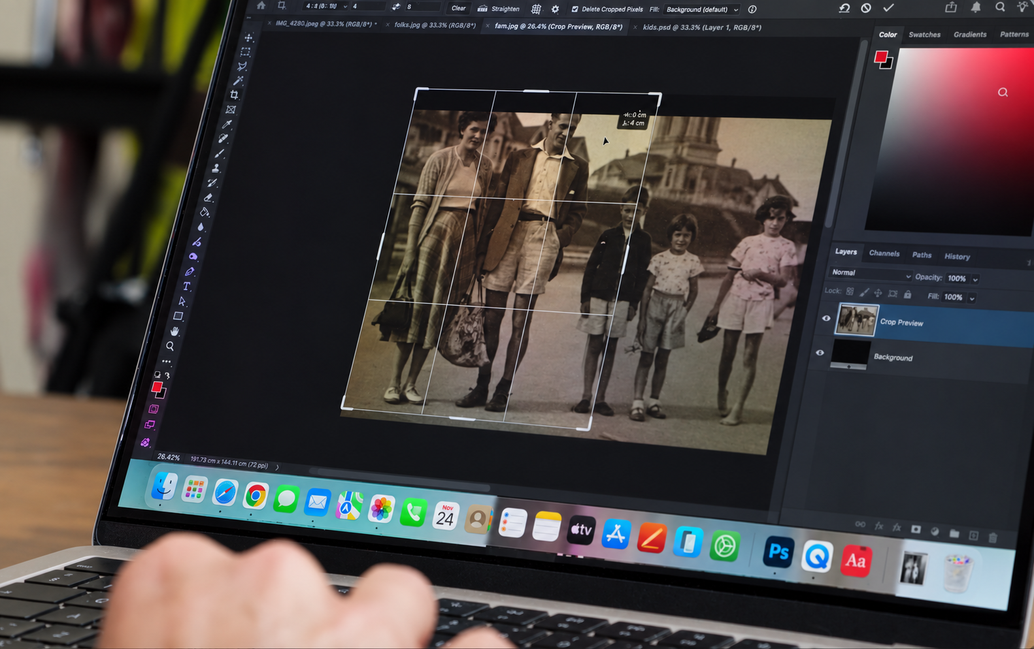Cancel the crop operation icon
Image resolution: width=1034 pixels, height=649 pixels.
(x=866, y=8)
